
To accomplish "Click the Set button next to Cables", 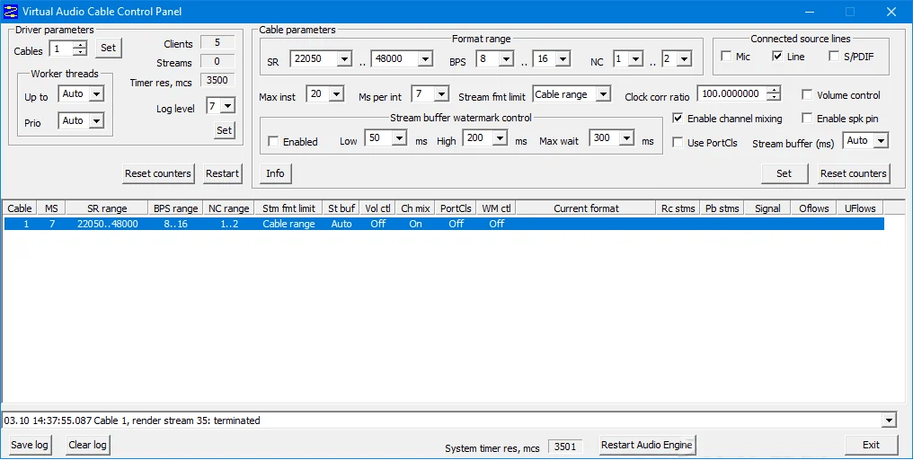I will tap(109, 48).
